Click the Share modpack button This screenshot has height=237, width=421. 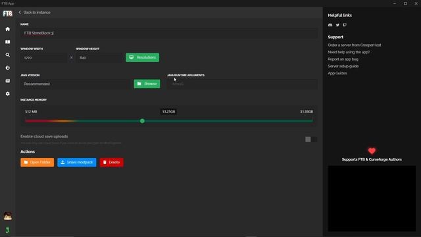pyautogui.click(x=77, y=163)
